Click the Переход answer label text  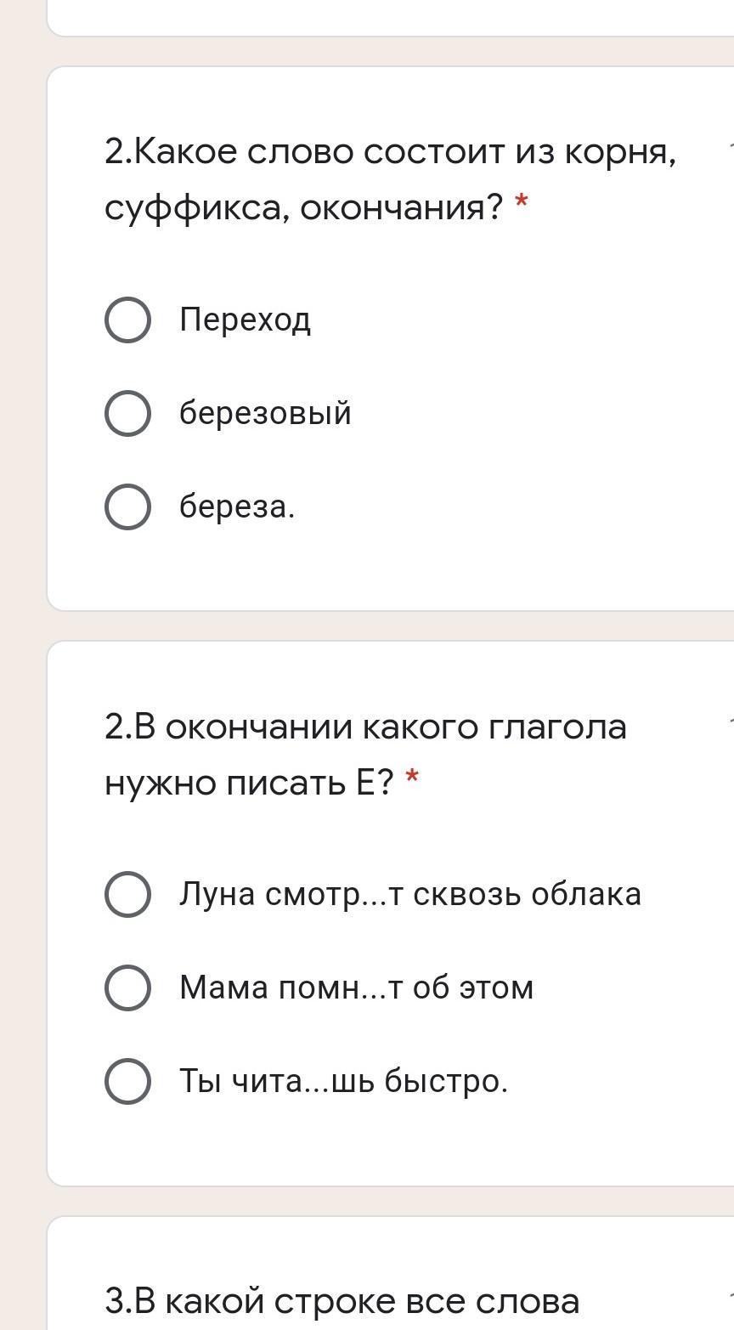(x=246, y=320)
